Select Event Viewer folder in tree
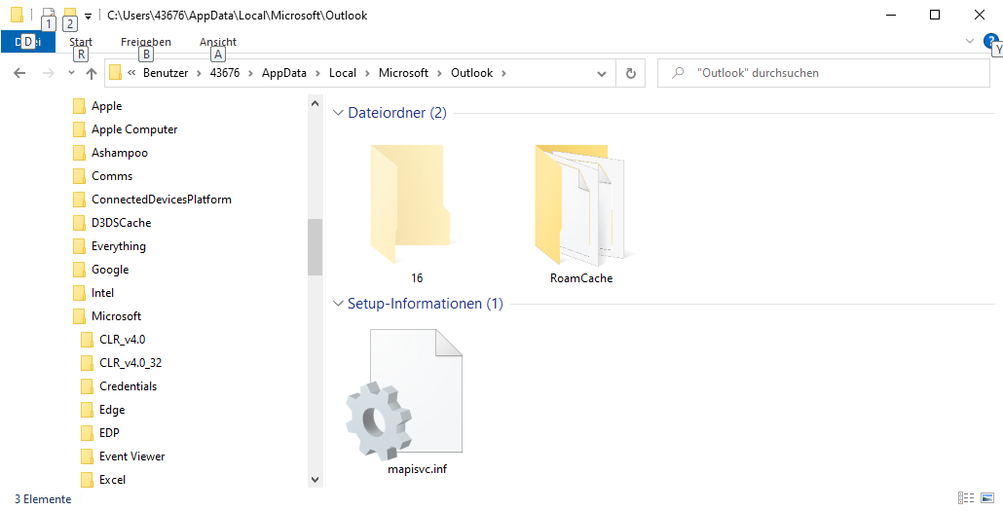Screen dimensions: 1003x511 [131, 456]
